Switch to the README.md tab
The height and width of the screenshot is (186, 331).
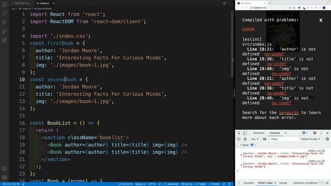click(x=22, y=3)
